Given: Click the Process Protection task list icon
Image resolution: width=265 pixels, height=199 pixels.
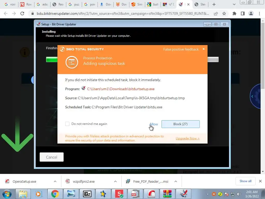Looking at the screenshot, I should point(72,62).
